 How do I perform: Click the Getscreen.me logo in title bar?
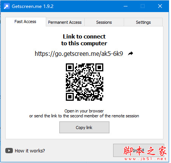pyautogui.click(x=6, y=6)
